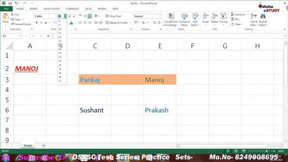
Task: Open the FILE tab
Action: (6, 9)
